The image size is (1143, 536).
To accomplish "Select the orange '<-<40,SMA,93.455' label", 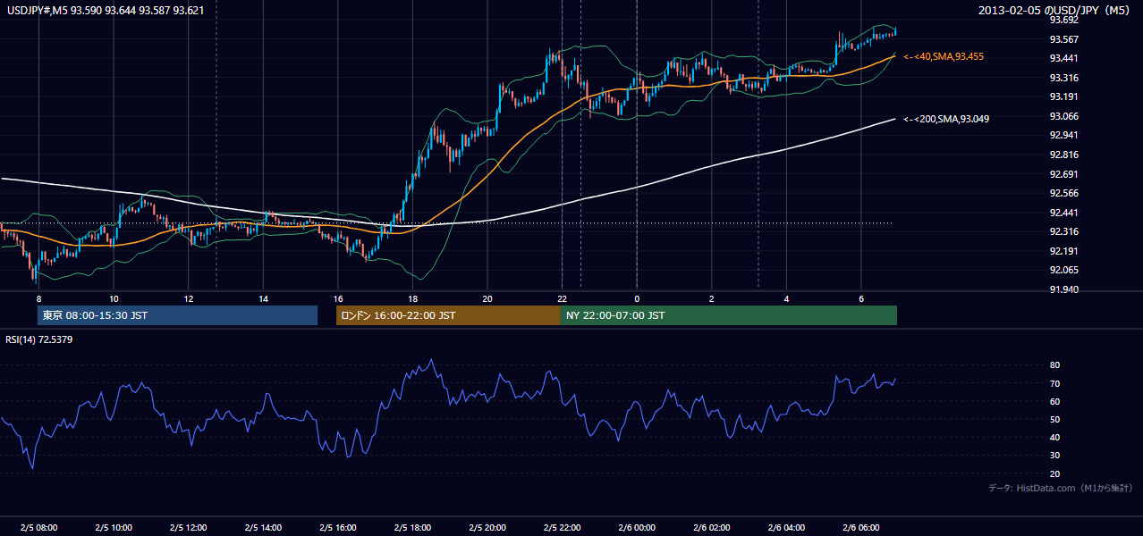I will click(944, 56).
